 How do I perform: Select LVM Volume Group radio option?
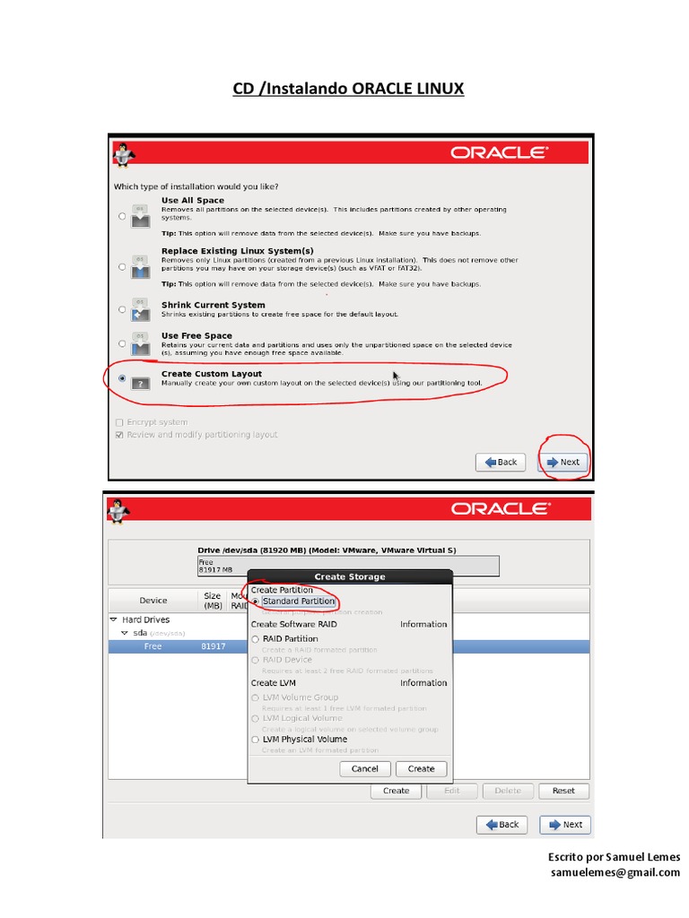point(256,697)
